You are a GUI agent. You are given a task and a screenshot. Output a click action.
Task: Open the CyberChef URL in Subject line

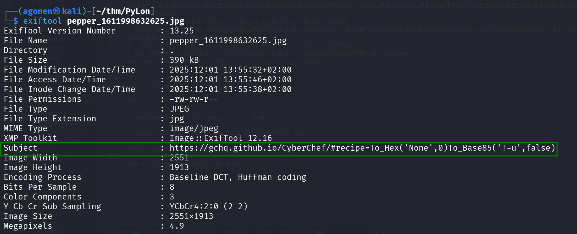[362, 148]
